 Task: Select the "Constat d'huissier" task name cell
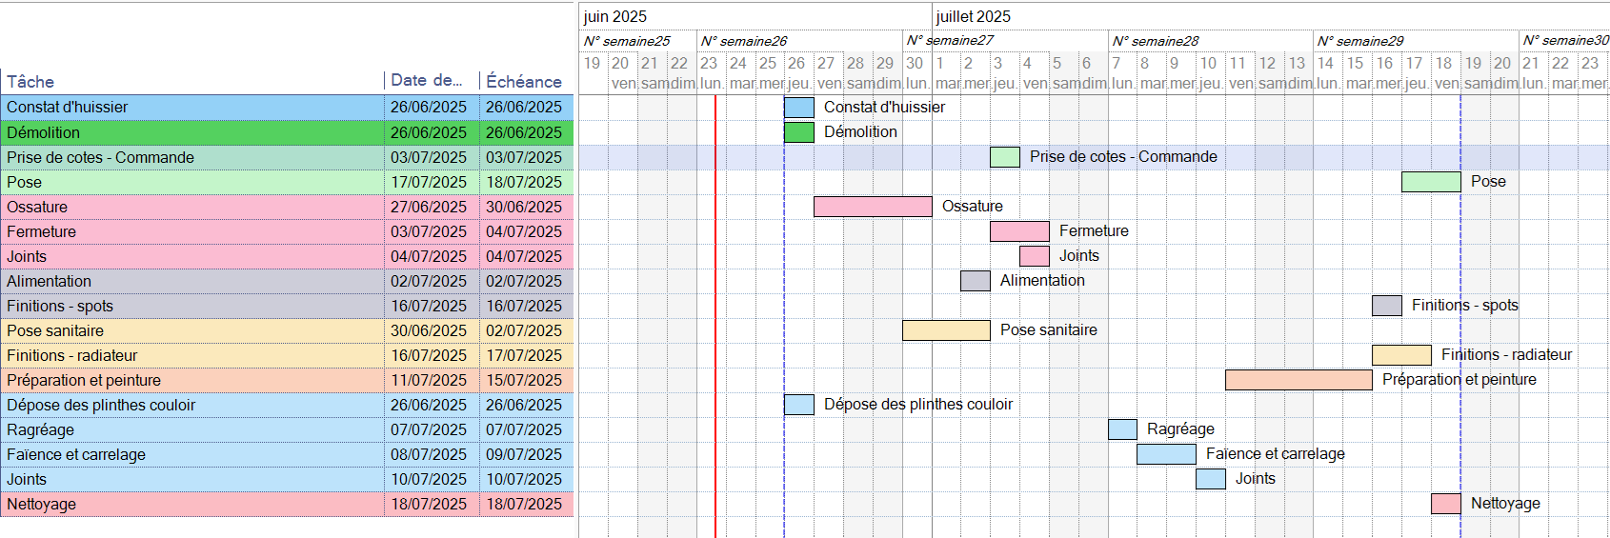pyautogui.click(x=67, y=108)
